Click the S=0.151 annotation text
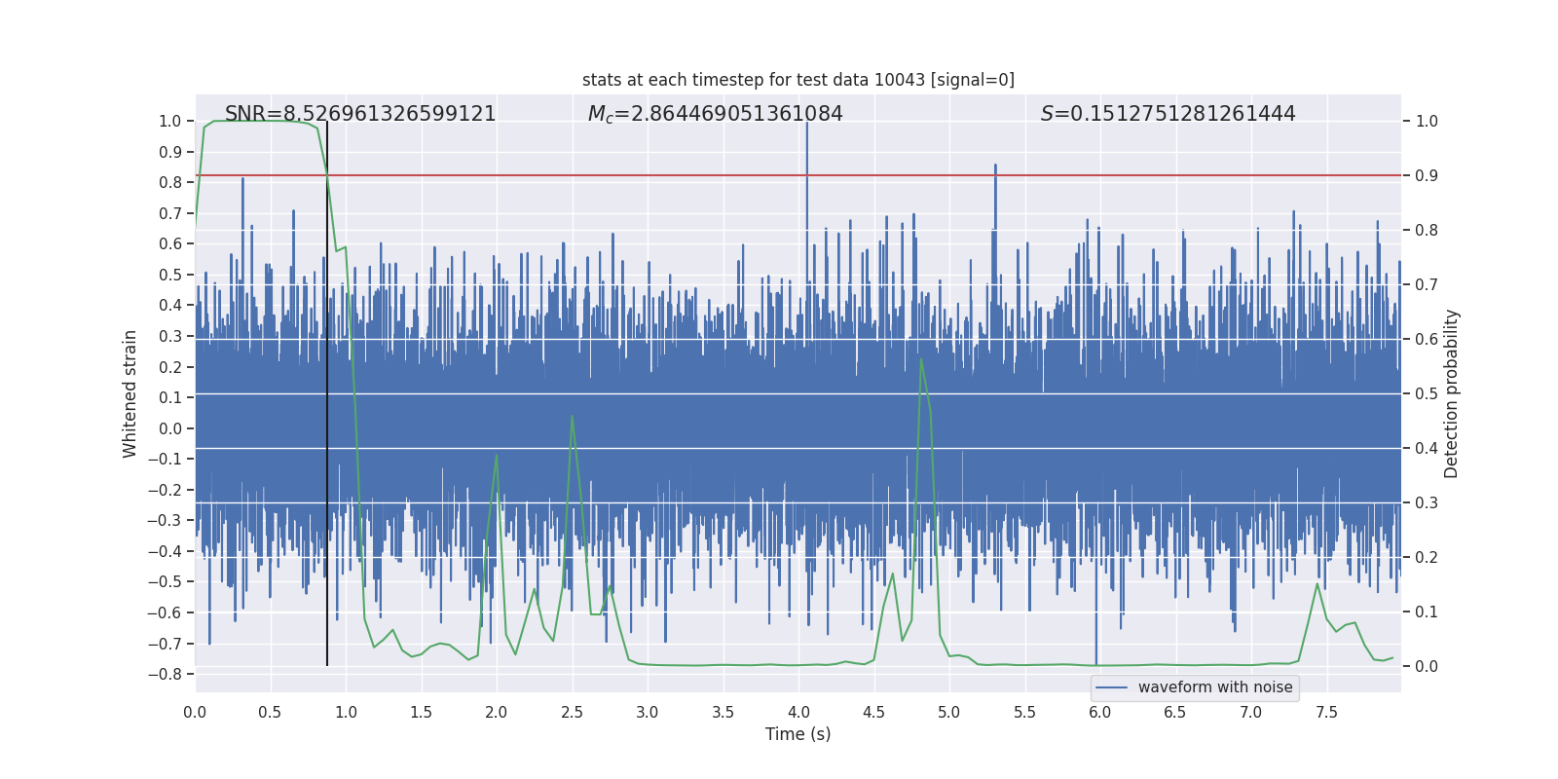This screenshot has width=1558, height=779. click(1168, 114)
